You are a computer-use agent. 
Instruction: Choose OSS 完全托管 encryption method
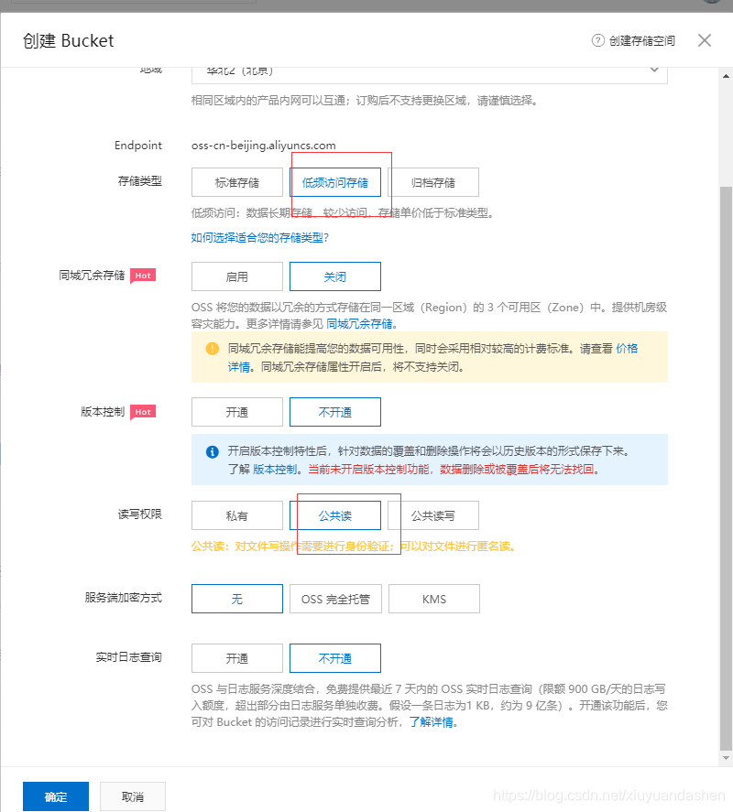pyautogui.click(x=334, y=599)
